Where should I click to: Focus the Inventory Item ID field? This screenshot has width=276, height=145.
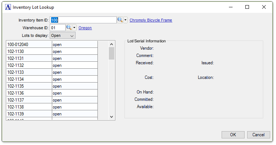pos(83,20)
